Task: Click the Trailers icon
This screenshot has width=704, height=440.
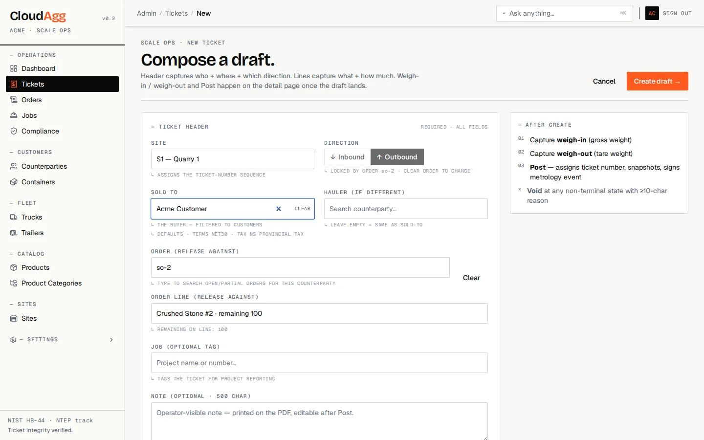Action: coord(14,233)
